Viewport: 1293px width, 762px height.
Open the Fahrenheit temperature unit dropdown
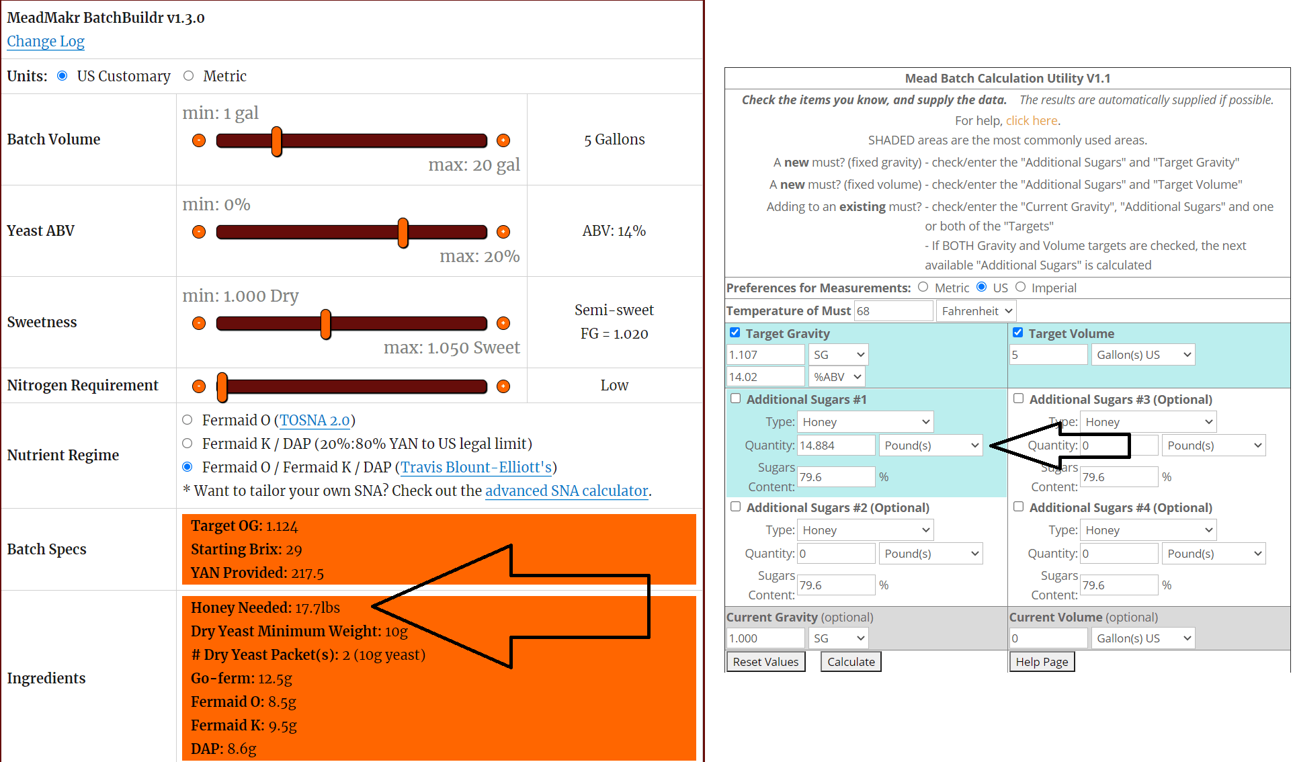click(976, 310)
